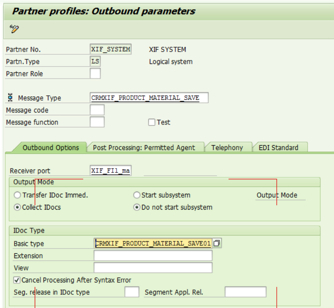
Task: Focus Seg. release in IDoc type field
Action: pos(132,292)
